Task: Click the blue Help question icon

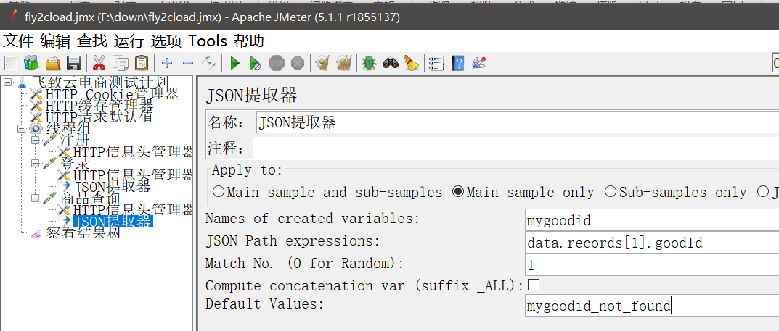Action: [457, 63]
